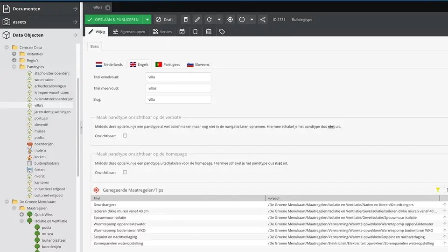448x252 pixels.
Task: Select the Basis panel tab
Action: pyautogui.click(x=95, y=46)
